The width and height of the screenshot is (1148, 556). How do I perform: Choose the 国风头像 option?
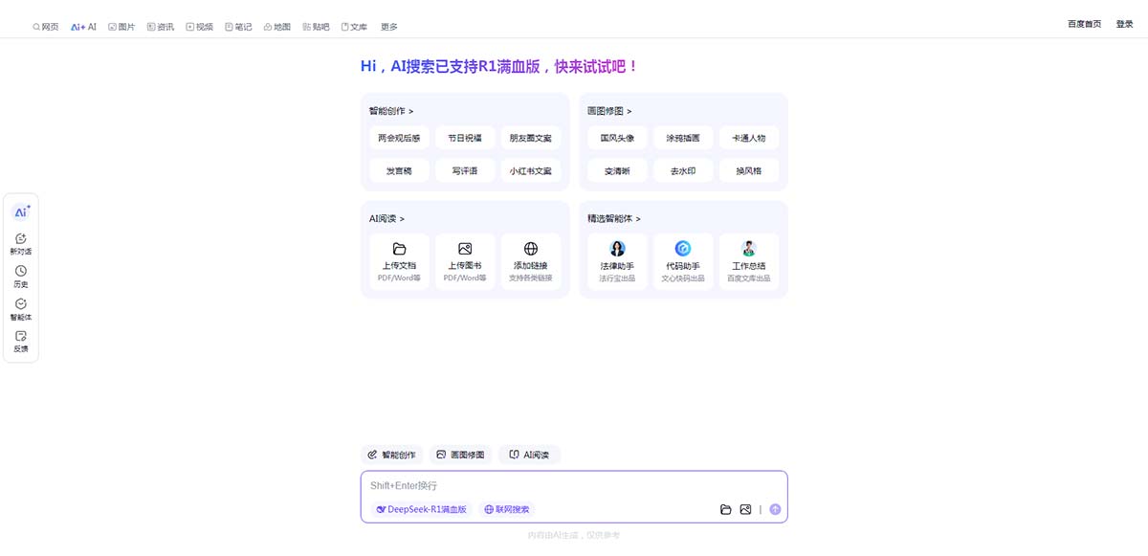pyautogui.click(x=617, y=138)
